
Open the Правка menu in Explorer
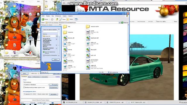48,16
